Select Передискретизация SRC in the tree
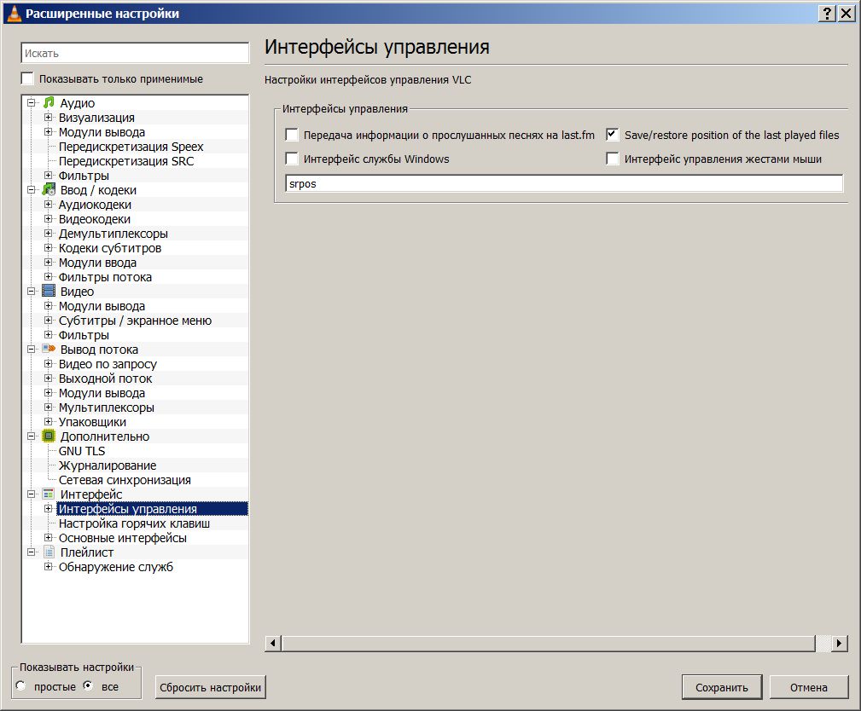The image size is (861, 711). (x=126, y=161)
